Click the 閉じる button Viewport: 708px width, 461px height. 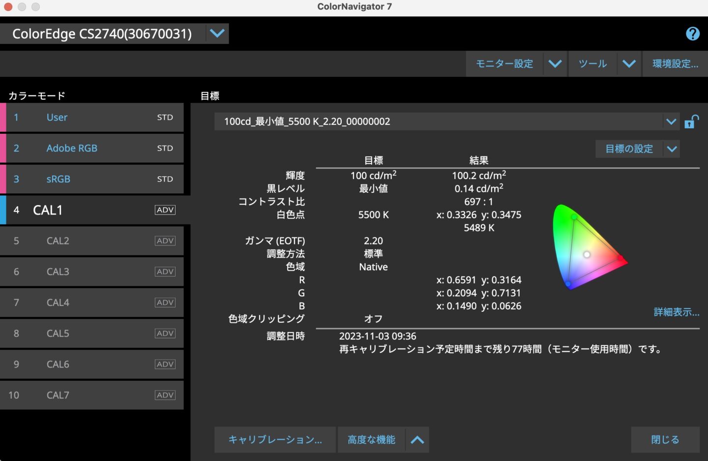click(x=665, y=440)
